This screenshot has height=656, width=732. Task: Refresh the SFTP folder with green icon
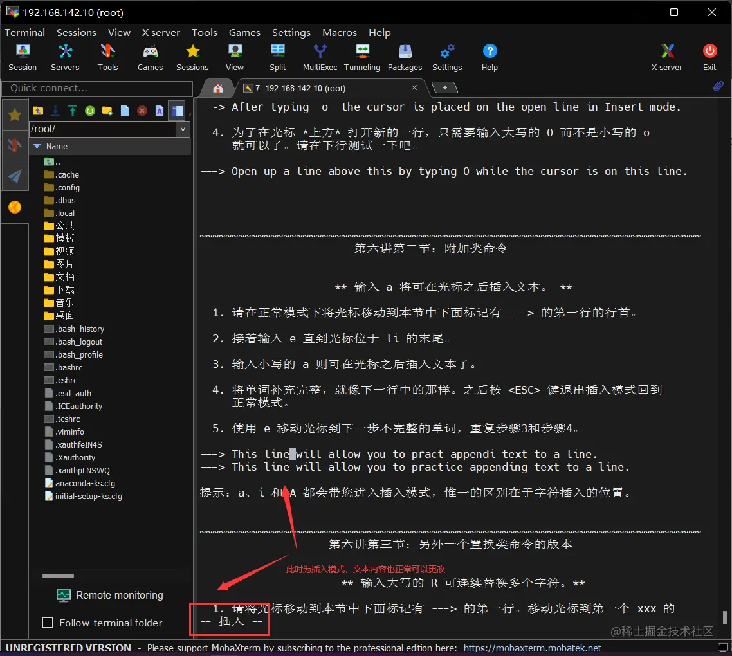(90, 111)
